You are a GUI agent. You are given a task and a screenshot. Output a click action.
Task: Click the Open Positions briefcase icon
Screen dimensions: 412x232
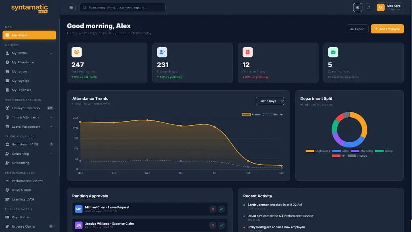point(333,52)
